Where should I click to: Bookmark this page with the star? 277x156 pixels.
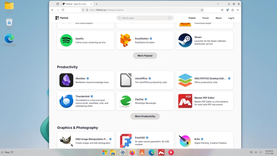pyautogui.click(x=202, y=10)
